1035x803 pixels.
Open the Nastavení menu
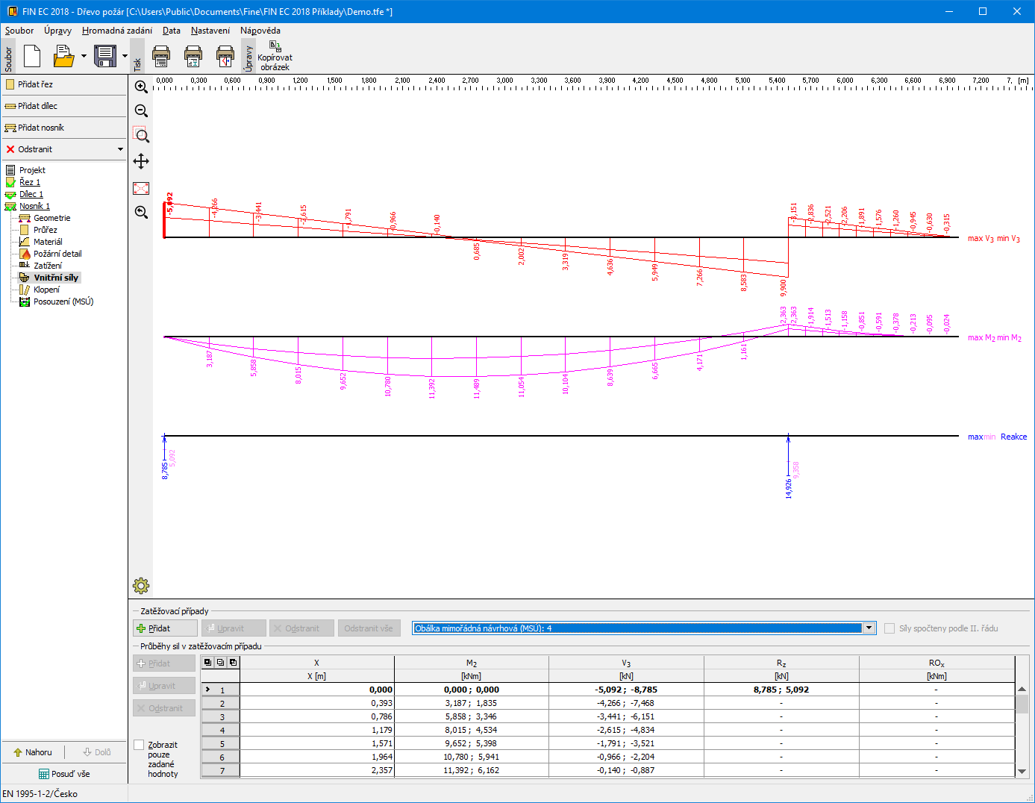coord(210,31)
